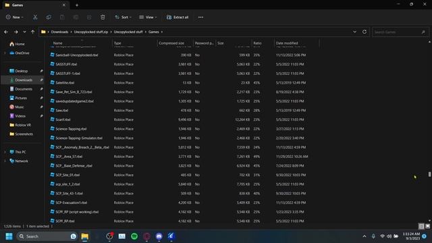432x243 pixels.
Task: Click Uncopylocked stuff breadcrumb folder
Action: coord(128,32)
